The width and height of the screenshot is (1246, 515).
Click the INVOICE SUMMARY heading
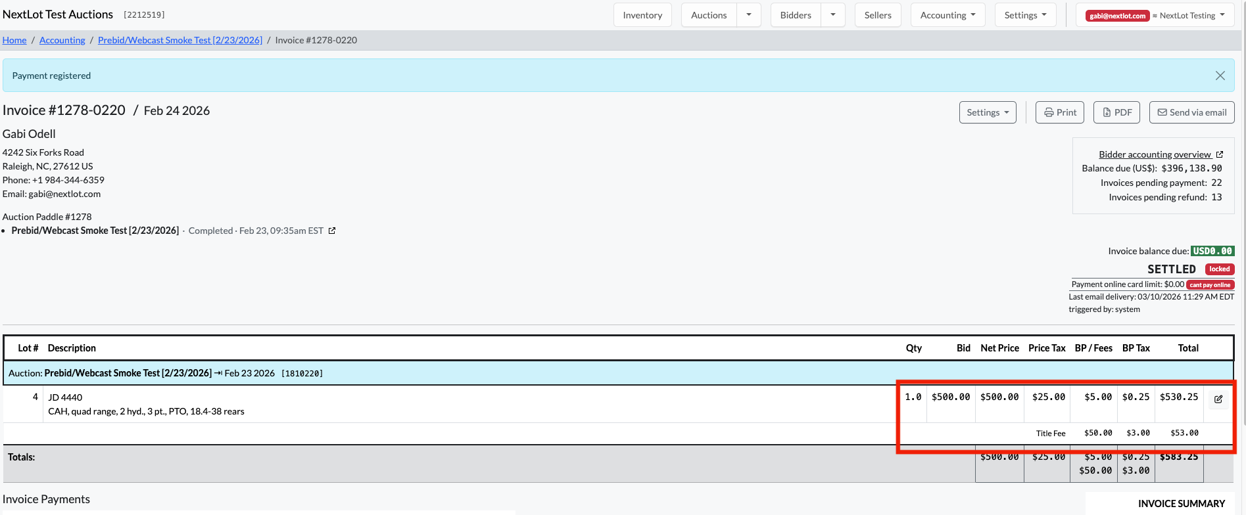coord(1182,504)
